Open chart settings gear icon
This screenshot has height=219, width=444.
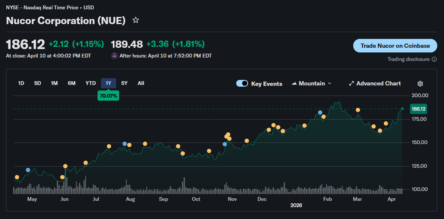tap(420, 84)
